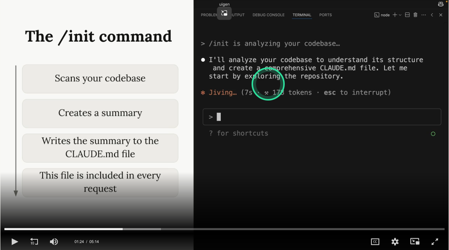Image resolution: width=449 pixels, height=250 pixels.
Task: Open the DEBUG CONSOLE tab
Action: coord(269,15)
